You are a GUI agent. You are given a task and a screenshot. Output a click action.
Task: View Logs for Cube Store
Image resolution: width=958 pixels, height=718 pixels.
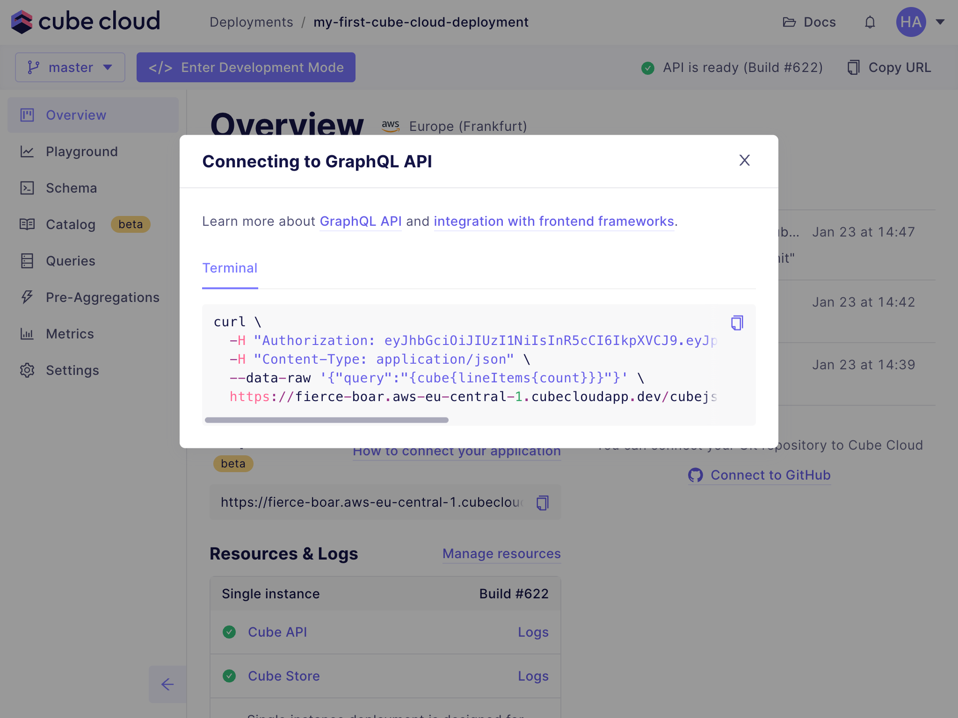point(533,676)
